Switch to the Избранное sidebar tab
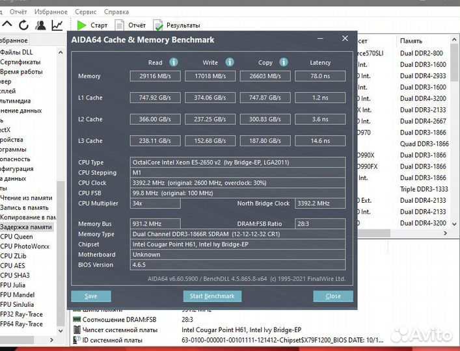This screenshot has width=460, height=351. click(14, 40)
